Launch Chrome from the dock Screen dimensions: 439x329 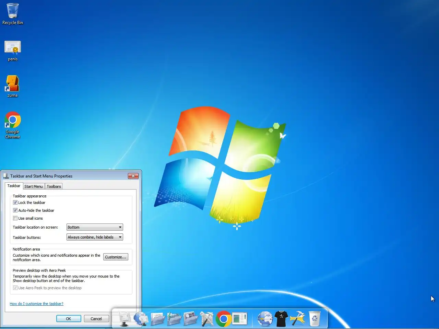[224, 319]
